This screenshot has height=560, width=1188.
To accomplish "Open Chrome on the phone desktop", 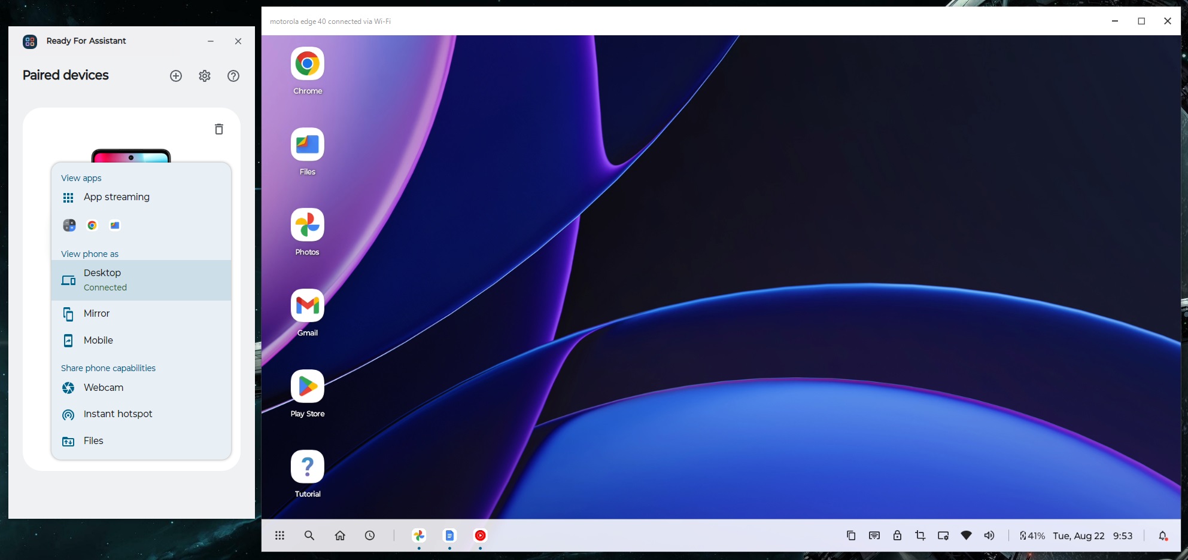I will pos(308,64).
